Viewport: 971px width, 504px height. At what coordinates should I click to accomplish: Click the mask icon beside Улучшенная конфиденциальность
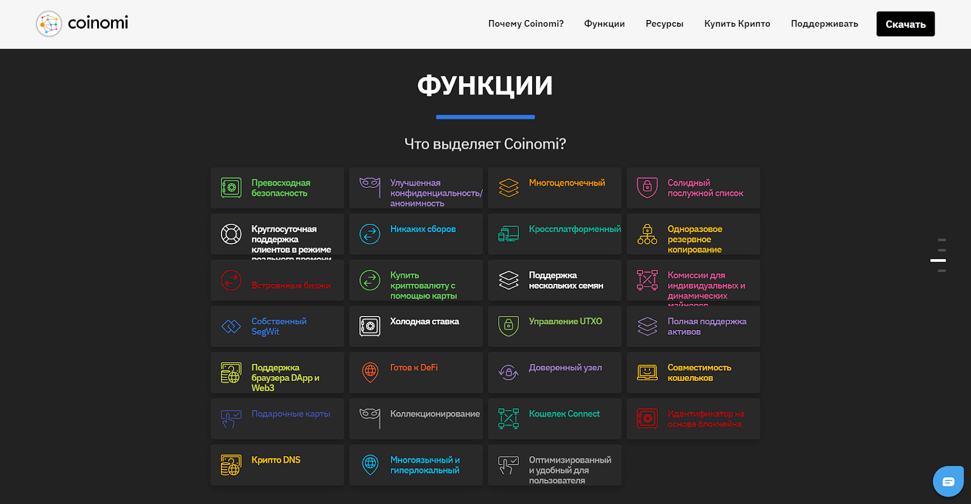click(x=370, y=188)
